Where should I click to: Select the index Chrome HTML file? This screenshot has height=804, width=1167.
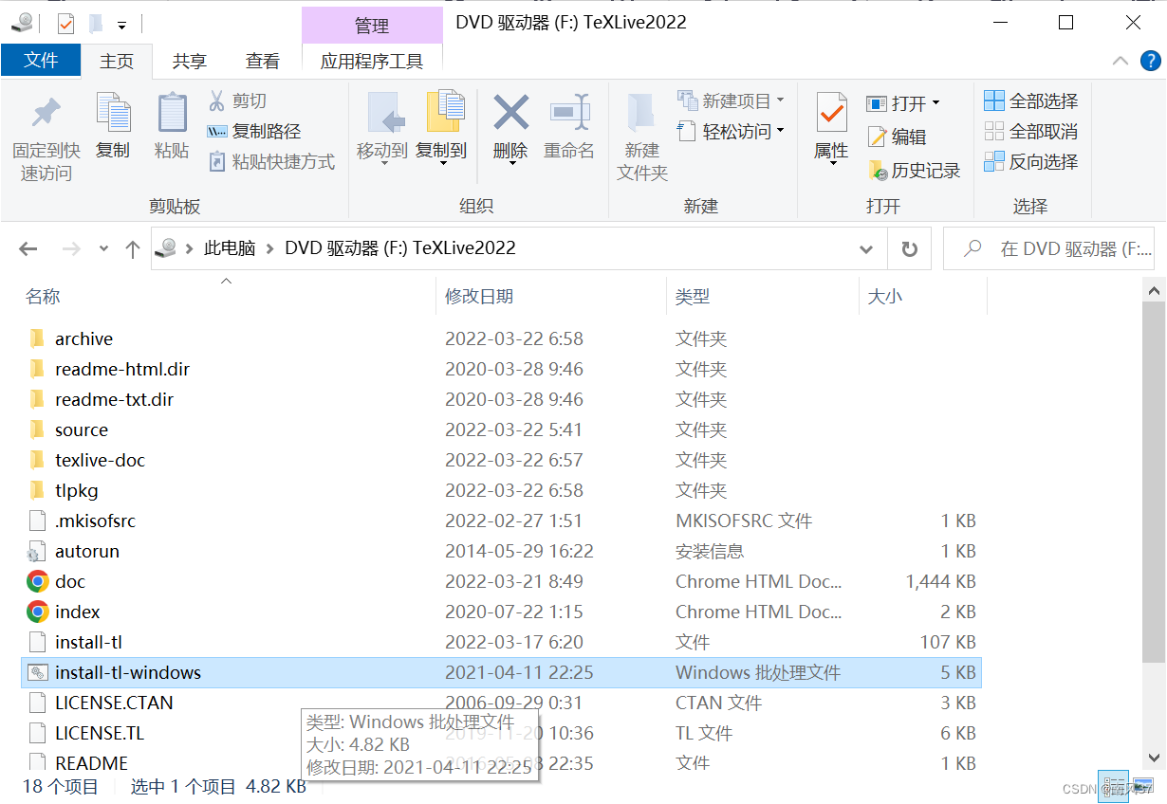coord(76,612)
